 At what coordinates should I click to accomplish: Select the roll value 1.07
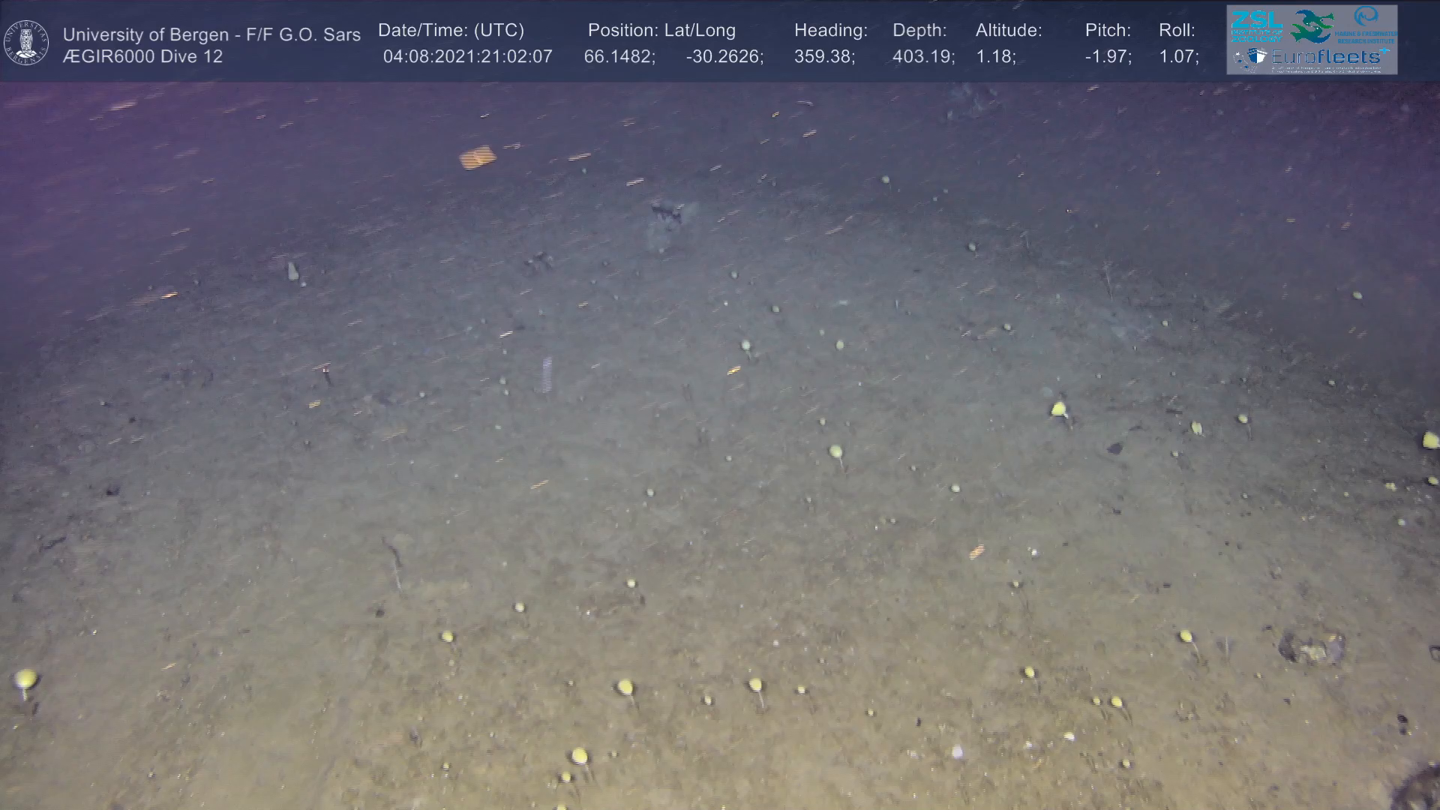[x=1178, y=57]
